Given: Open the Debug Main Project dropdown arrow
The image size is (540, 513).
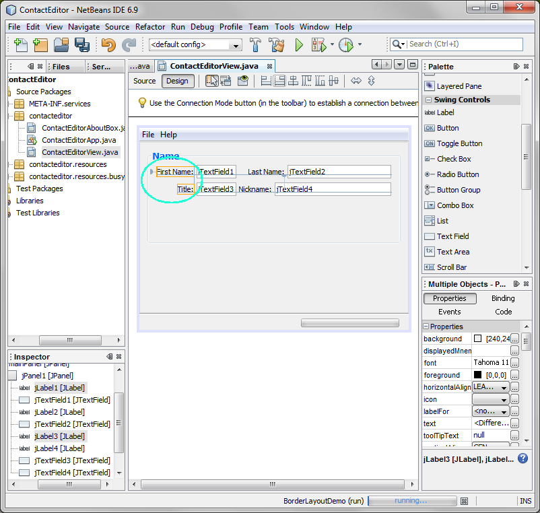Looking at the screenshot, I should [x=333, y=44].
